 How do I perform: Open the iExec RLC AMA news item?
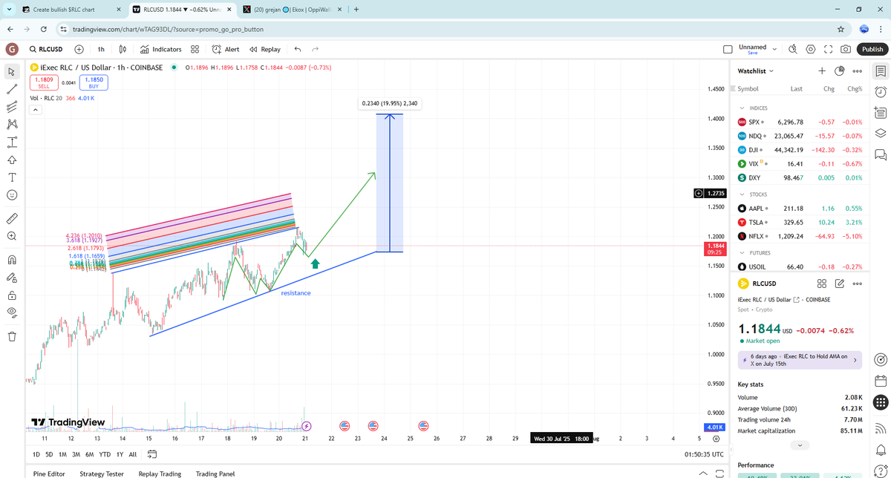click(800, 360)
